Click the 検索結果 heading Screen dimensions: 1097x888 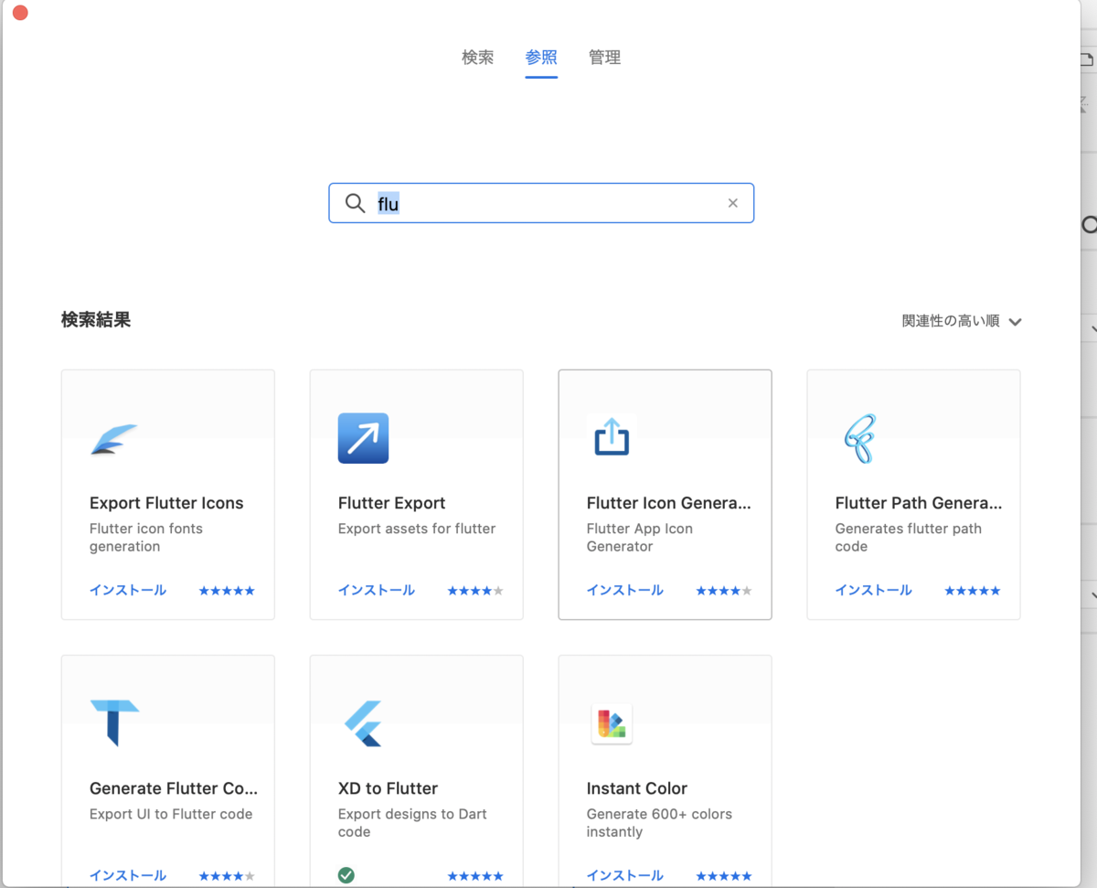pos(96,320)
